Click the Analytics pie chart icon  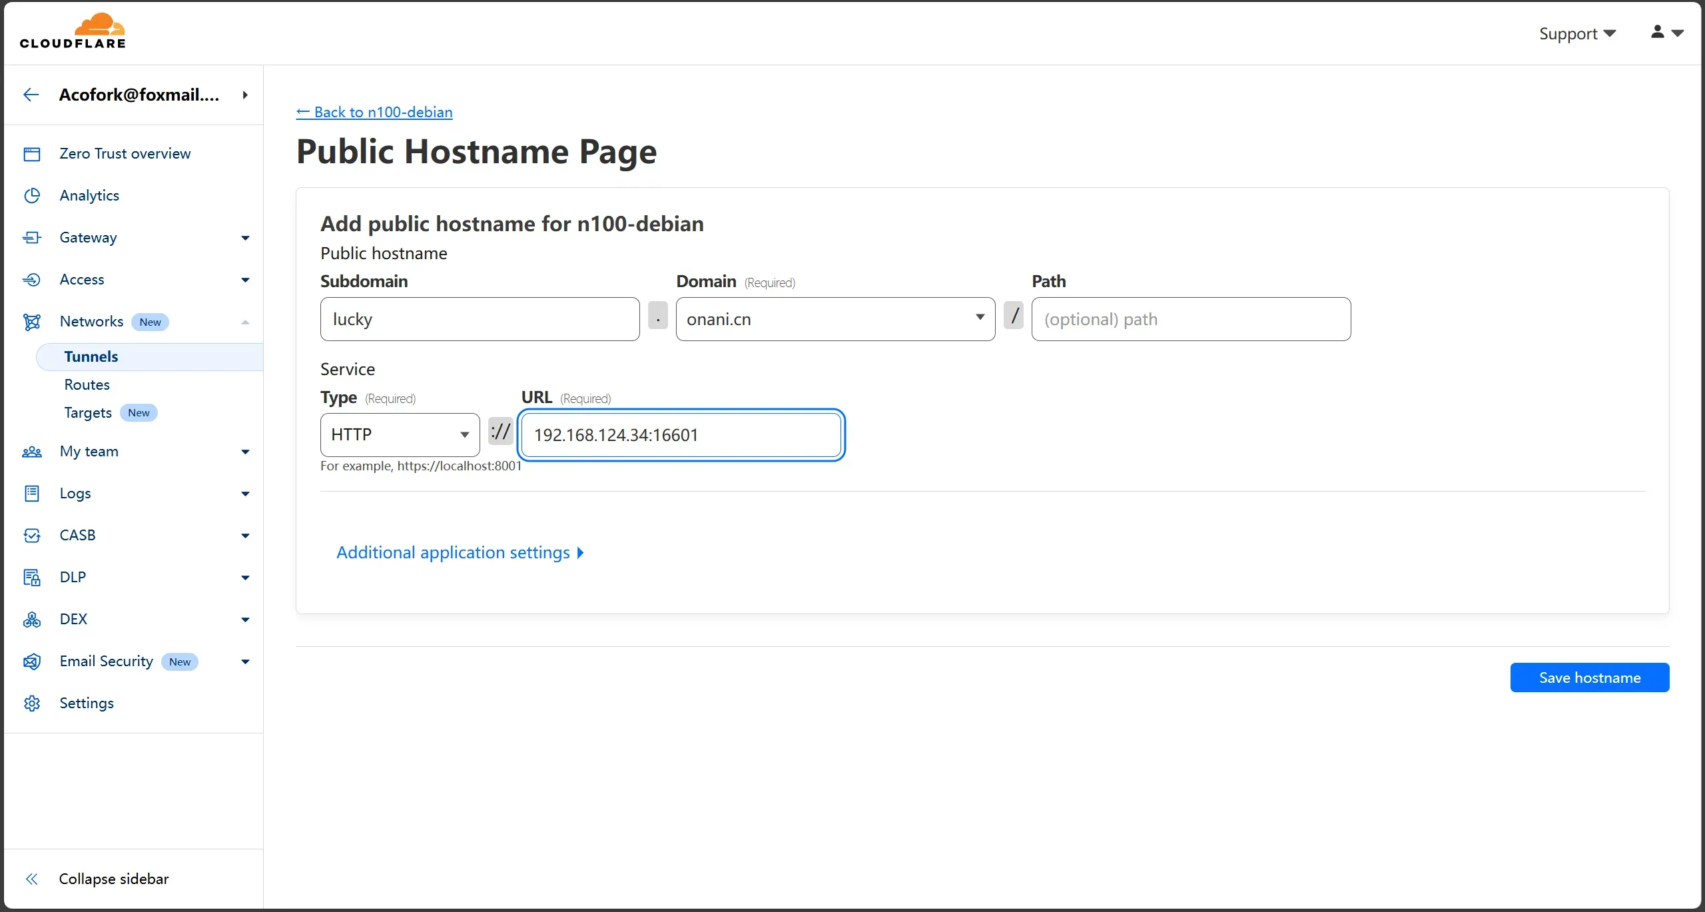coord(32,196)
